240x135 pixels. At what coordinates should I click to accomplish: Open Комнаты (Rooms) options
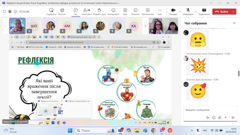(135, 12)
